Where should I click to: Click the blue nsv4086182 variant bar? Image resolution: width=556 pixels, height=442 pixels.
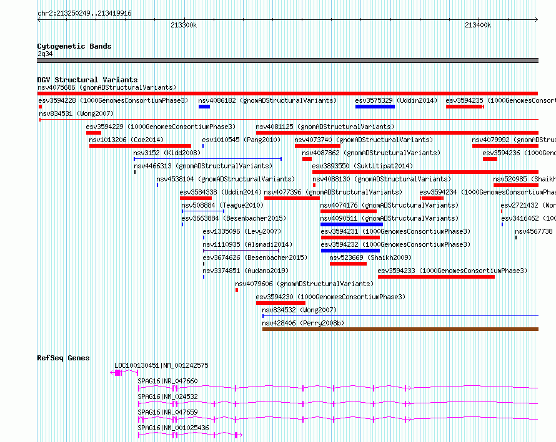coord(204,107)
